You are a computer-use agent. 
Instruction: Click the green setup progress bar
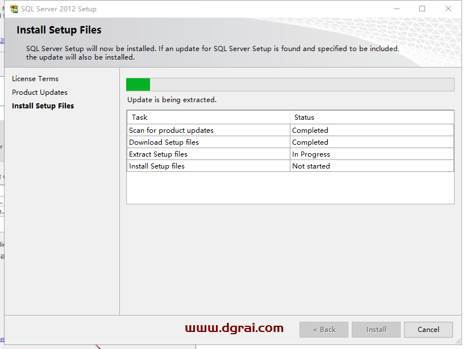coord(290,85)
